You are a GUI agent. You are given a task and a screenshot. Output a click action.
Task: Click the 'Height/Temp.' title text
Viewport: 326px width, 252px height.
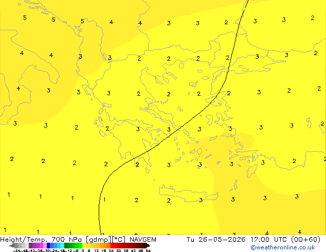click(24, 240)
